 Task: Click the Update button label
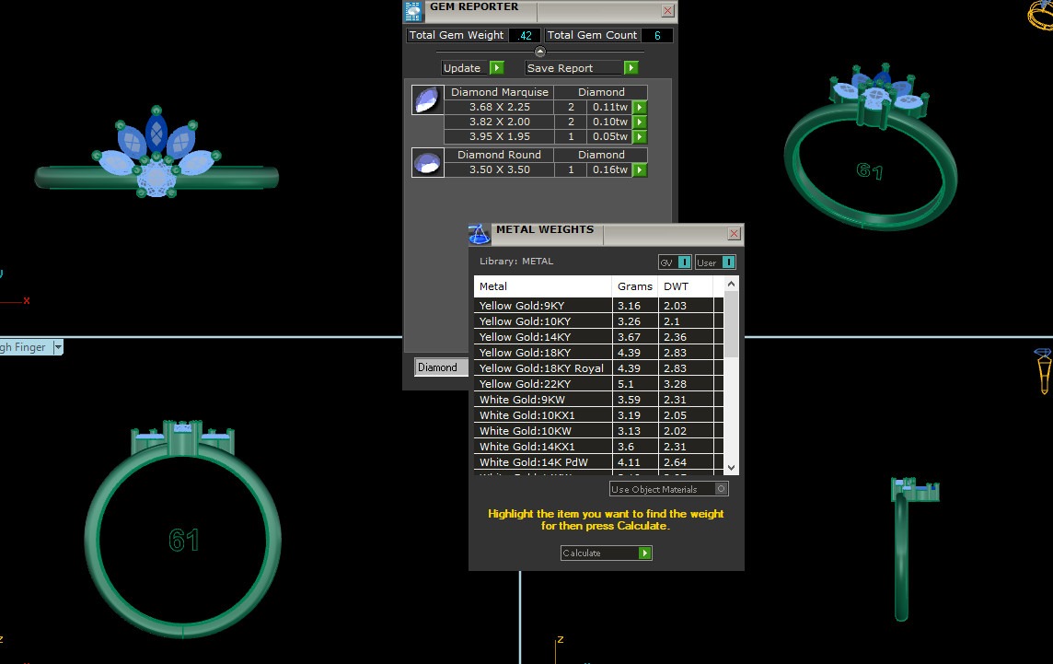pos(462,68)
